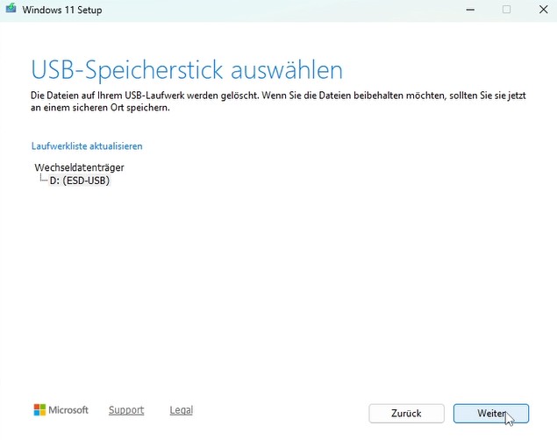Screen dimensions: 557x440
Task: Select the Wechseldatenträger tree node
Action: coord(79,167)
